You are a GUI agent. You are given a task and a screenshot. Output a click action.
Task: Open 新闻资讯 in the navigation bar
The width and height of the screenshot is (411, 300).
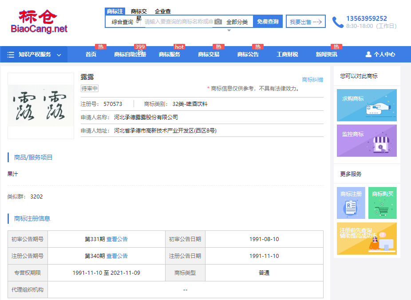pos(327,54)
